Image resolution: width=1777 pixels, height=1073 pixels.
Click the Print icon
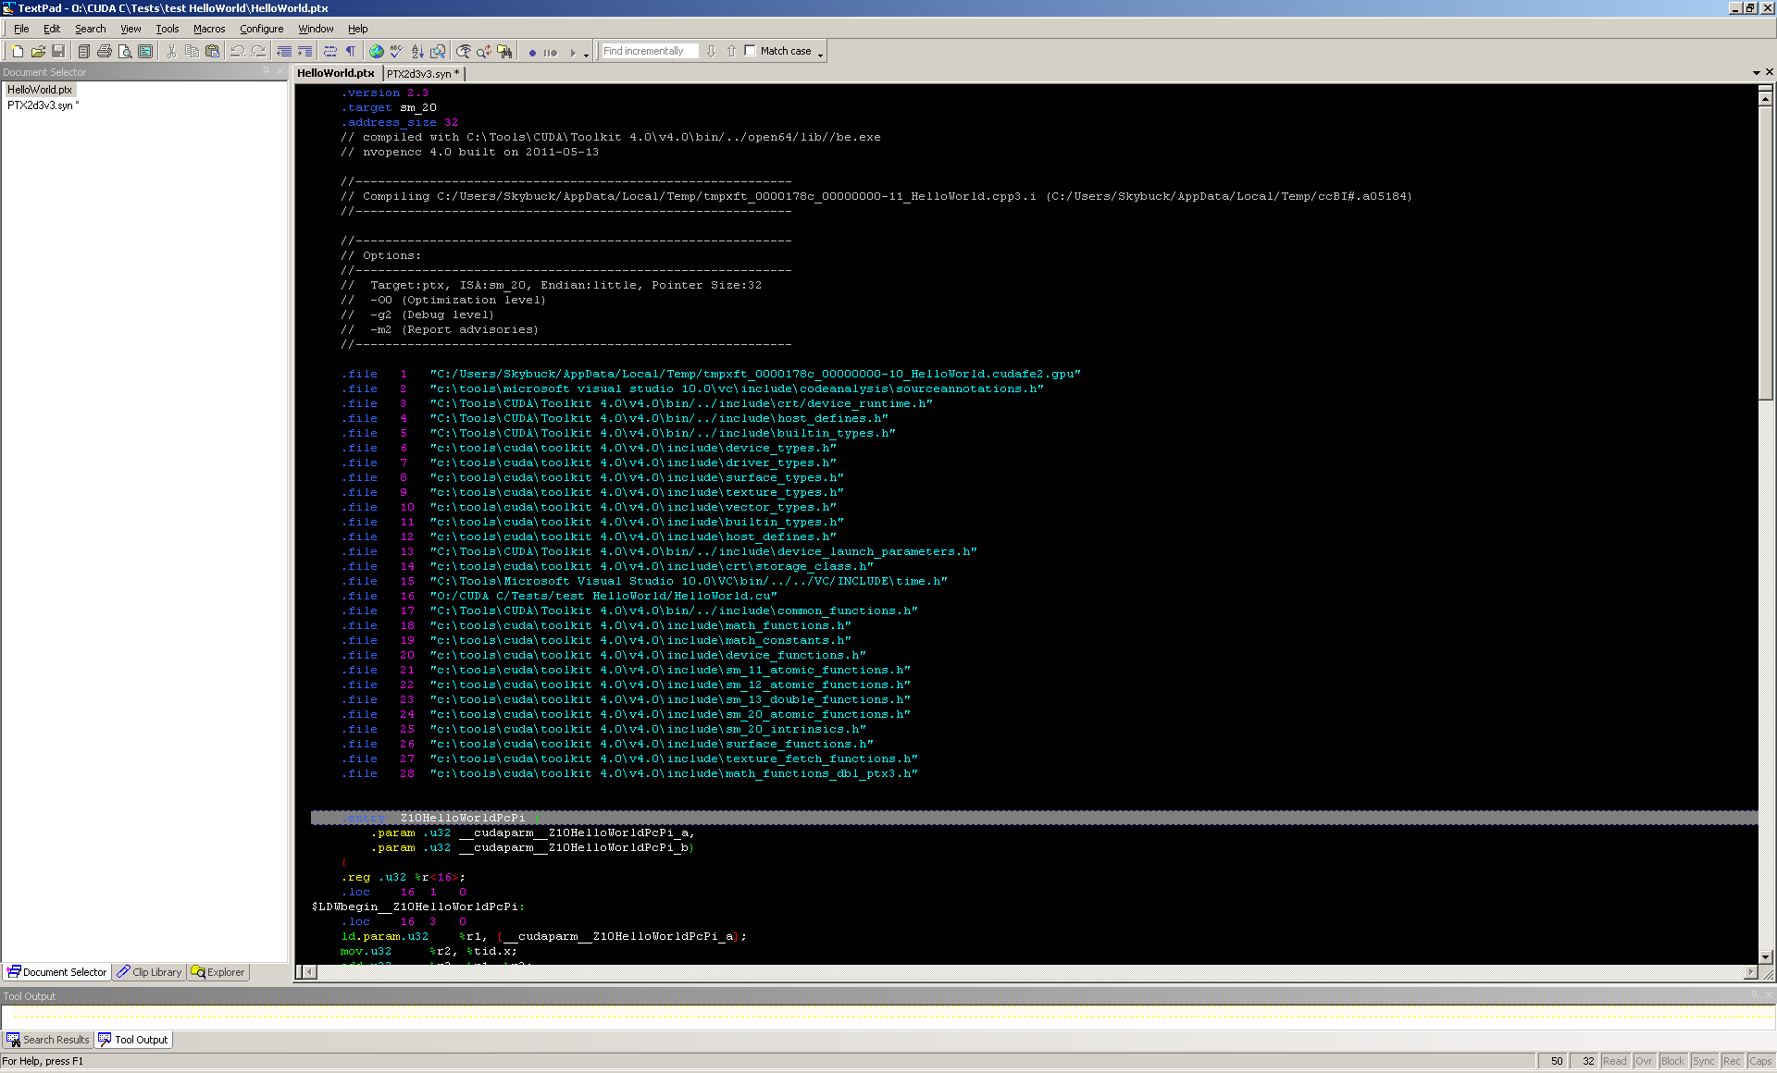(105, 52)
